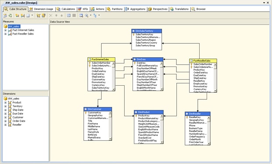Image resolution: width=272 pixels, height=164 pixels.
Task: Open the Zoom level dropdown arrow
Action: [x=90, y=15]
